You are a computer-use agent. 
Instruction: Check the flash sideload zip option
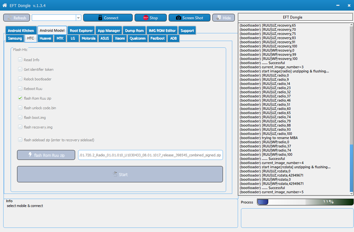click(20, 140)
